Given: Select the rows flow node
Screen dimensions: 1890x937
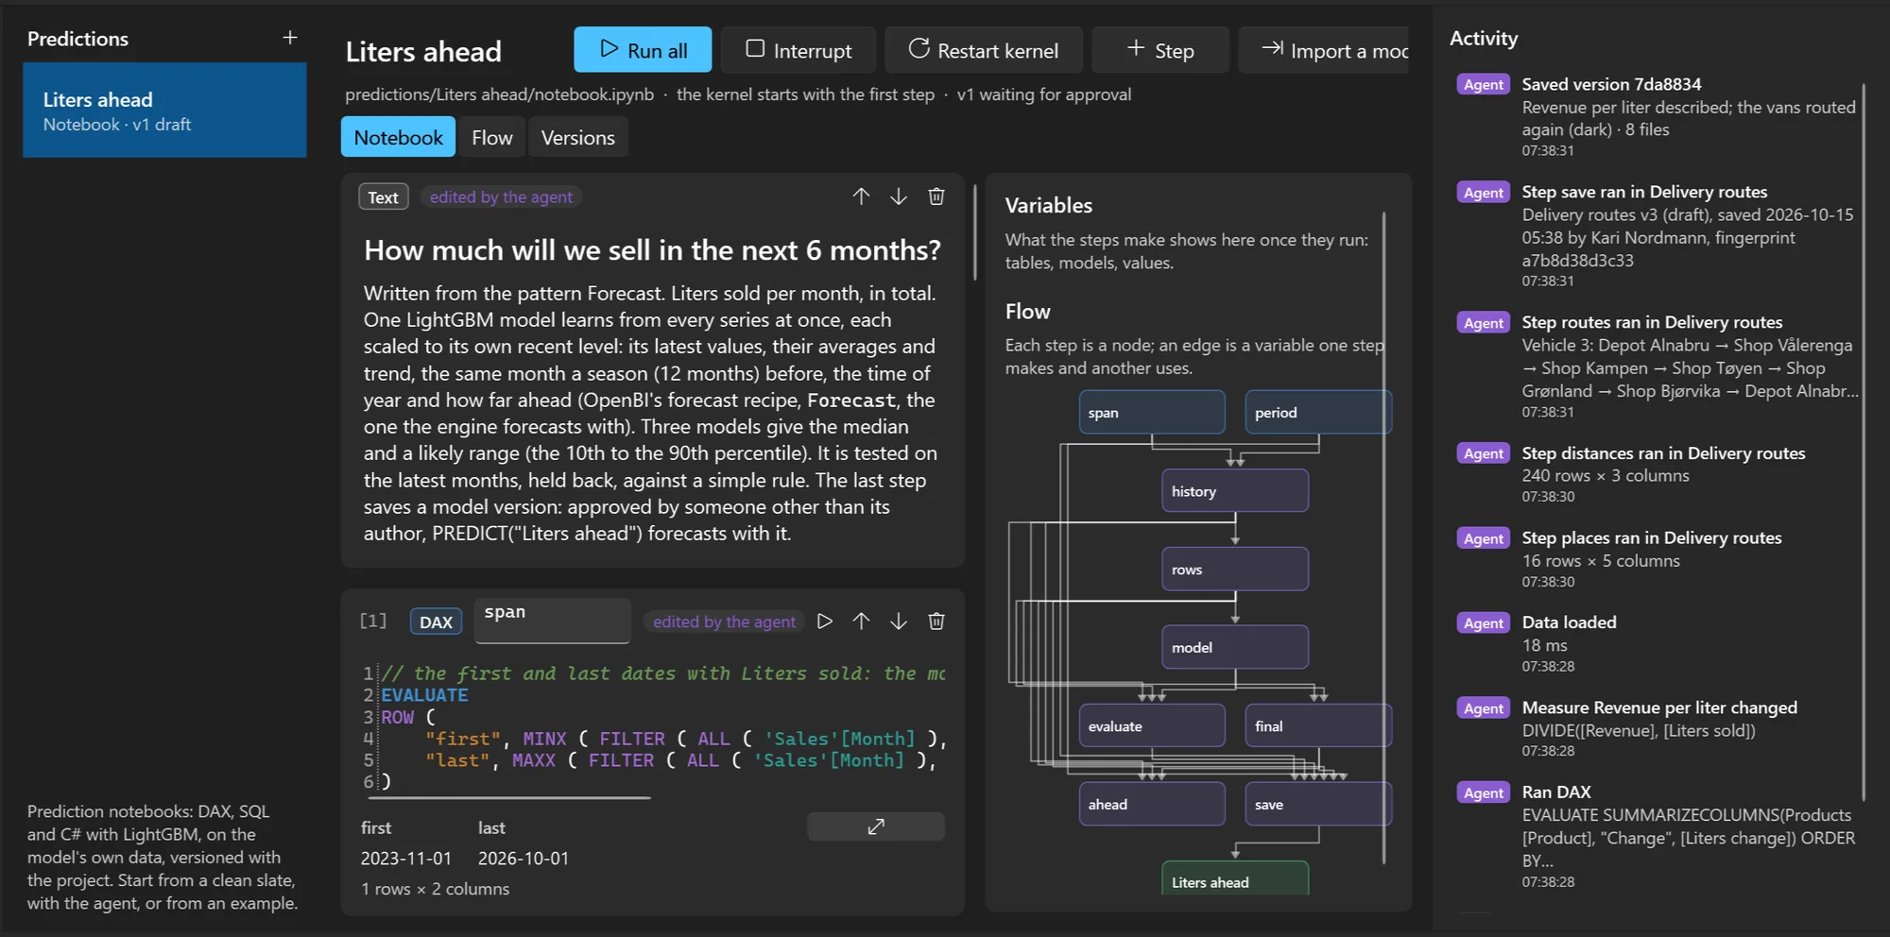Looking at the screenshot, I should (1235, 570).
